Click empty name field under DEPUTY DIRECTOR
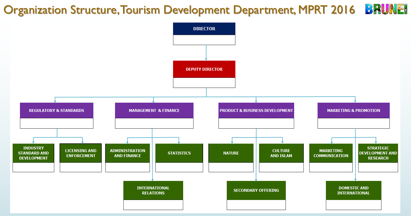Screen dimensions: 411x216 click(204, 83)
